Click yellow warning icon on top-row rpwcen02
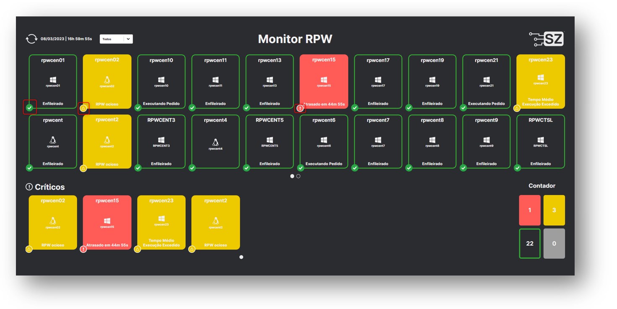Viewport: 617px width, 309px height. 83,108
